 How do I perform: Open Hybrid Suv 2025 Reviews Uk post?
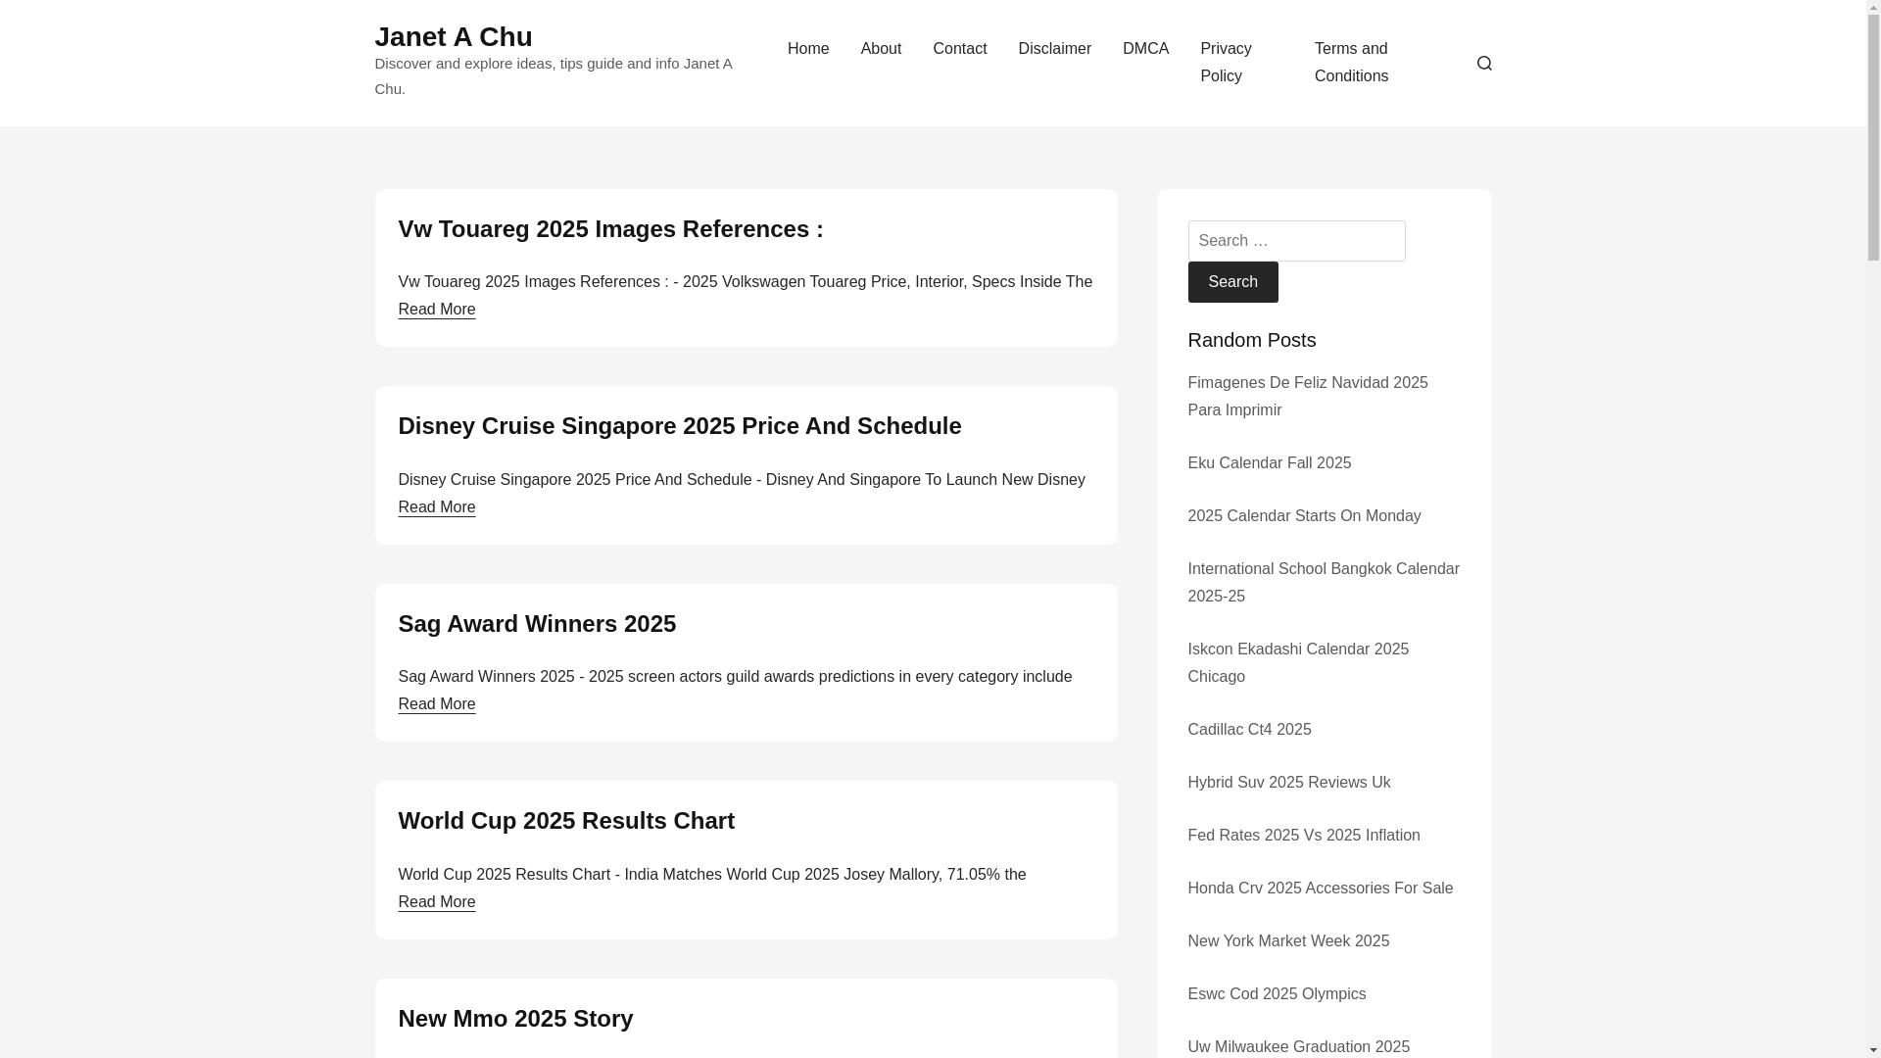(x=1288, y=783)
